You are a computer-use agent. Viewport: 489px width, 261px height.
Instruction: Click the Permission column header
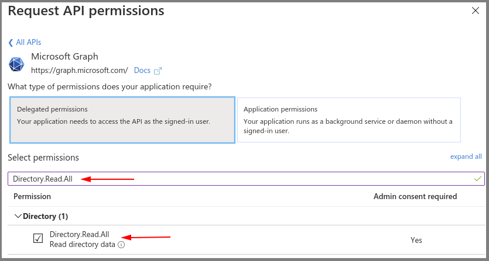32,196
